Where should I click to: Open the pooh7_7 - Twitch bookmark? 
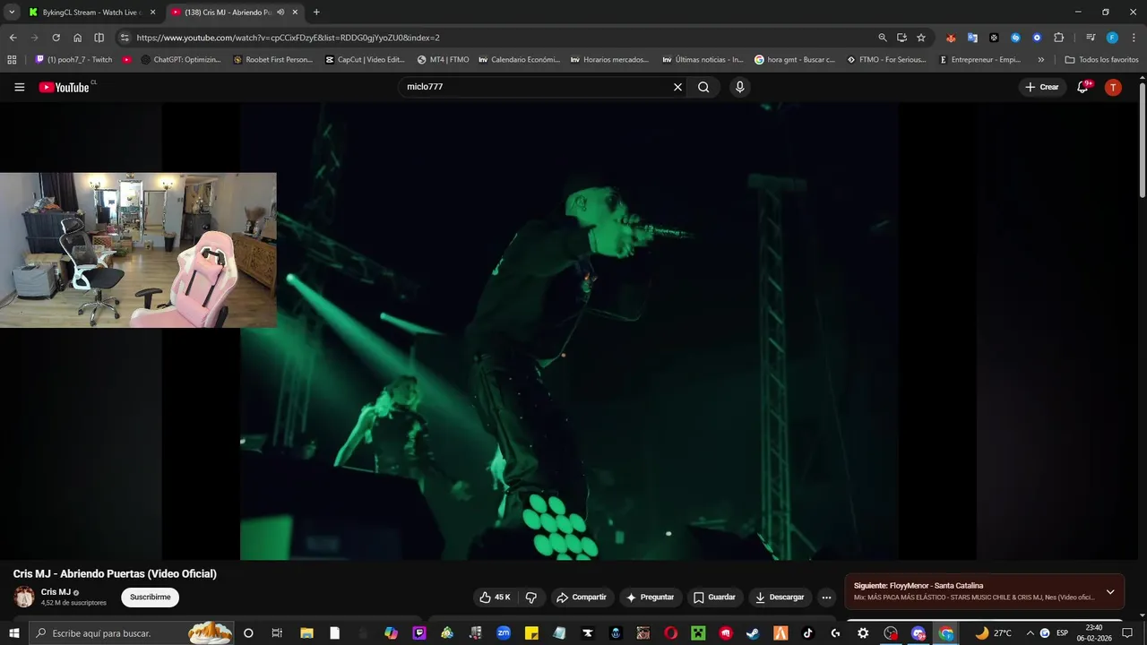73,60
